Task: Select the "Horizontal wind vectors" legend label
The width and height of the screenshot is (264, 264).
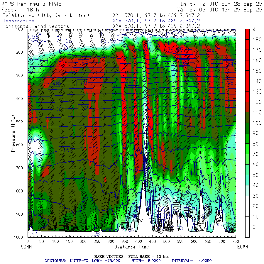Action: (x=36, y=26)
